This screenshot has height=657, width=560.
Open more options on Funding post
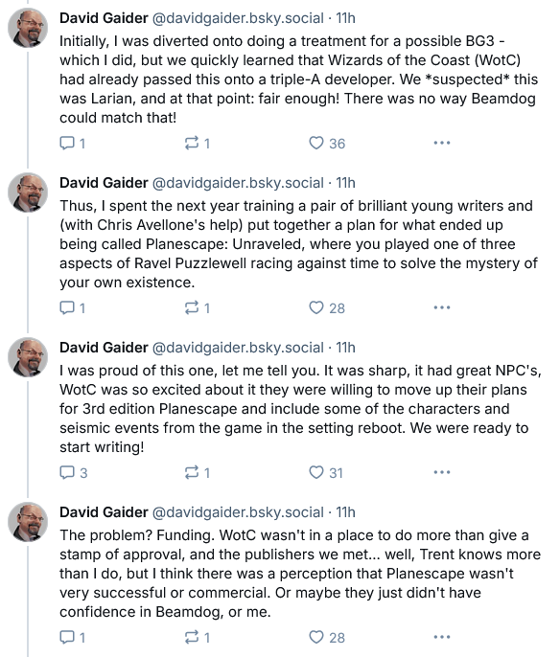(442, 637)
